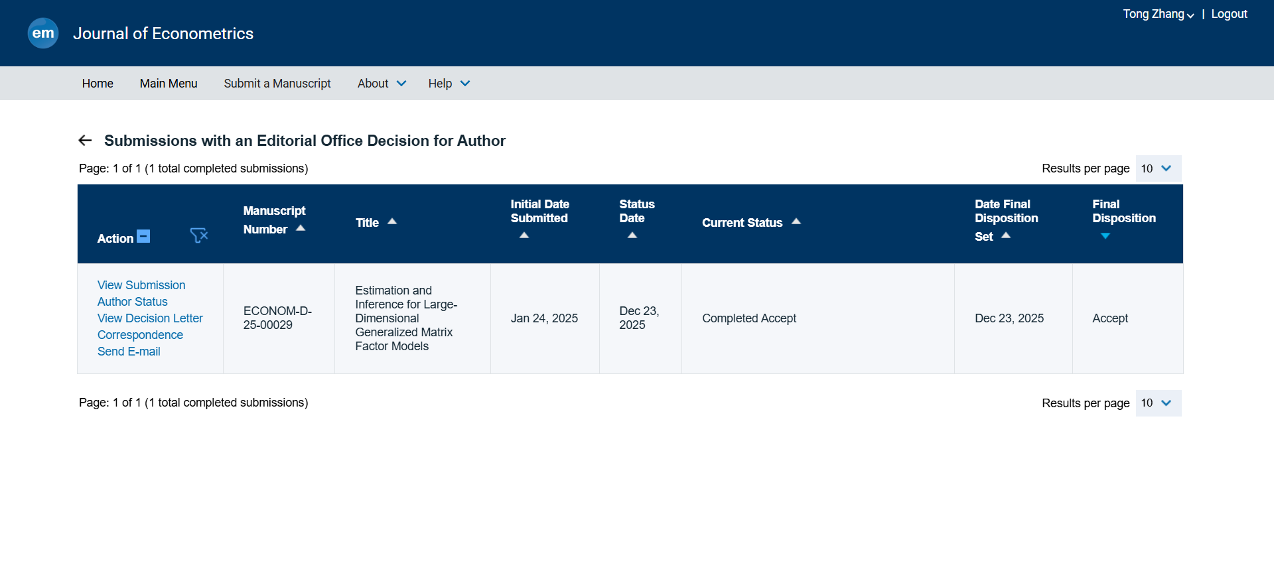Sort by Date Final Disposition Set arrow
The height and width of the screenshot is (583, 1274).
click(1006, 235)
